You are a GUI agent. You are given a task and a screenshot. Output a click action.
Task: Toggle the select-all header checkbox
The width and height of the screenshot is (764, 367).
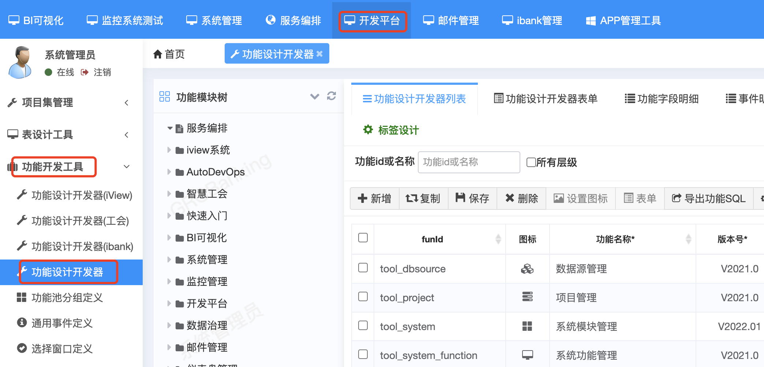pyautogui.click(x=363, y=238)
